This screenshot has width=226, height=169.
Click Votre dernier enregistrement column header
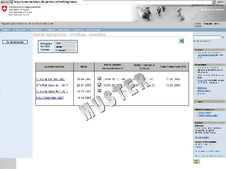(113, 67)
